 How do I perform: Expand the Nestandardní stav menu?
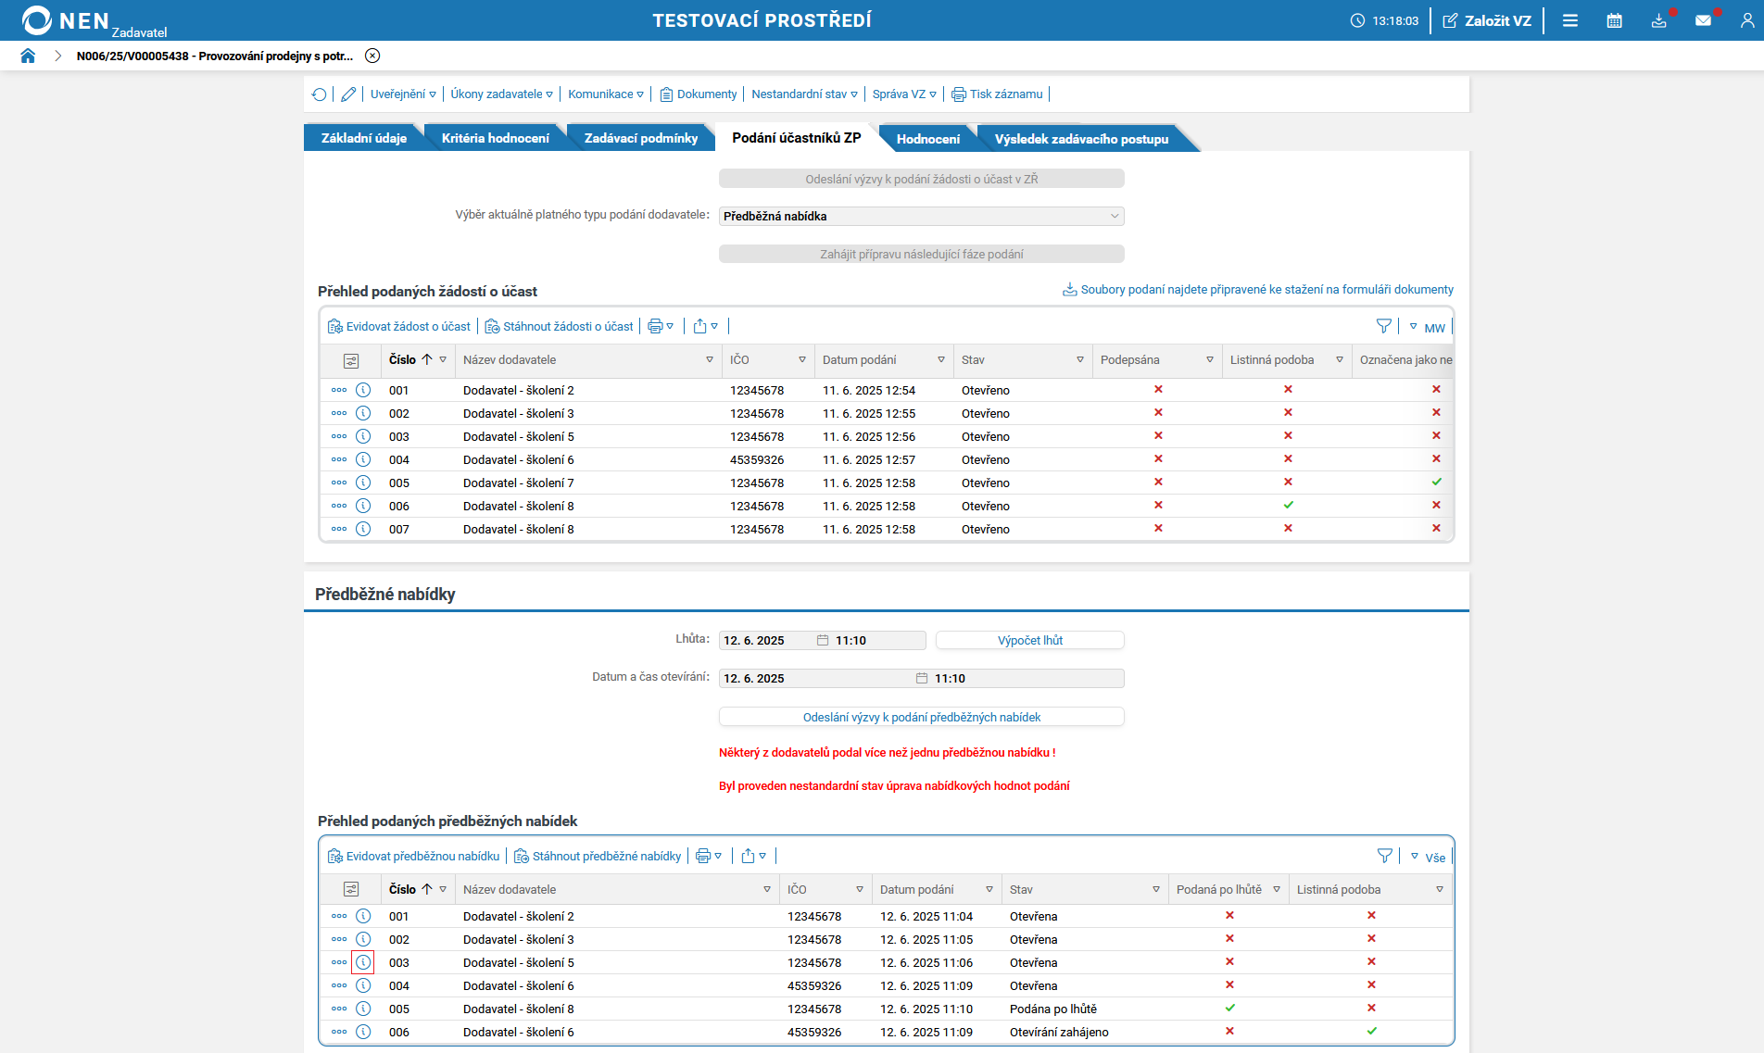[x=804, y=94]
